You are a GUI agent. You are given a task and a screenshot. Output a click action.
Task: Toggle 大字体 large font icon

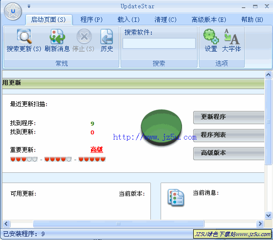tap(232, 36)
